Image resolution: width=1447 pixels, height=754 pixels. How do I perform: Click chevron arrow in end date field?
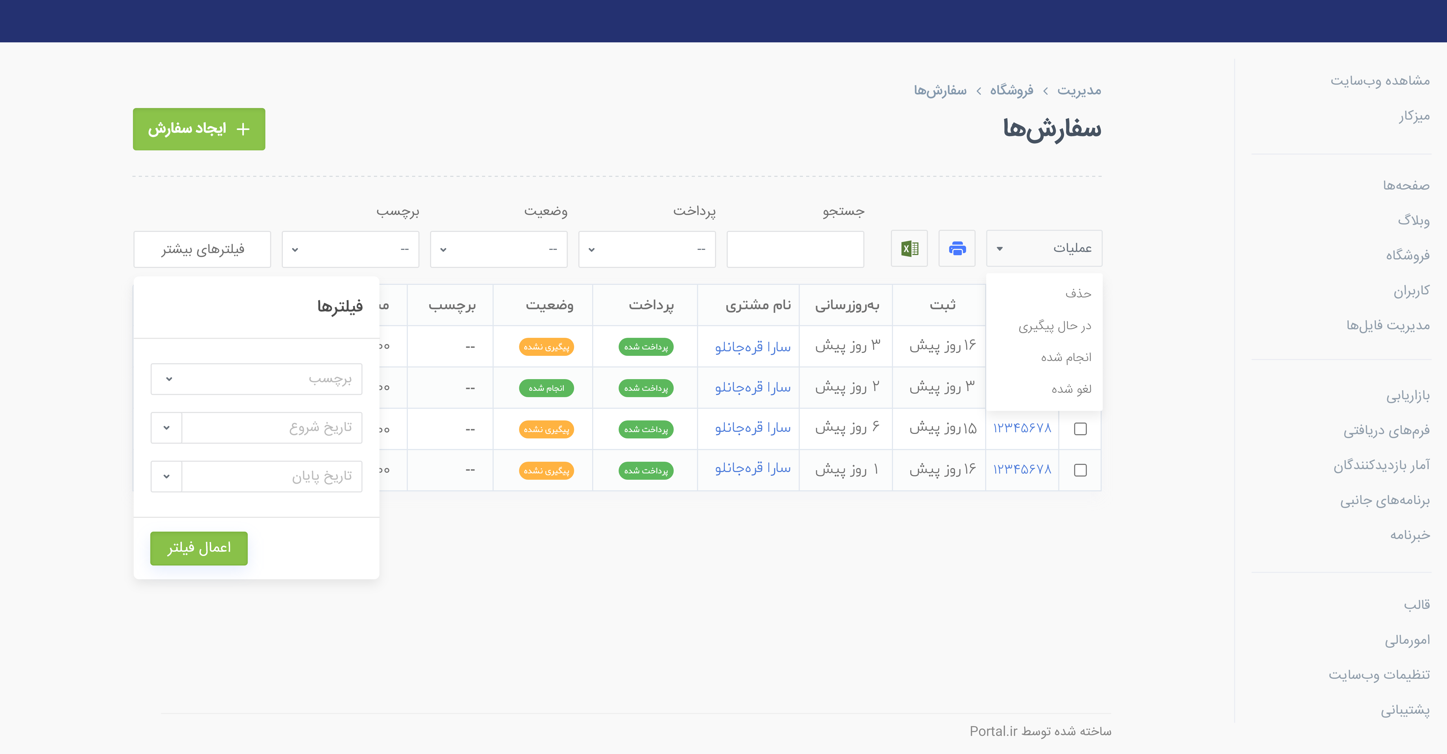166,477
